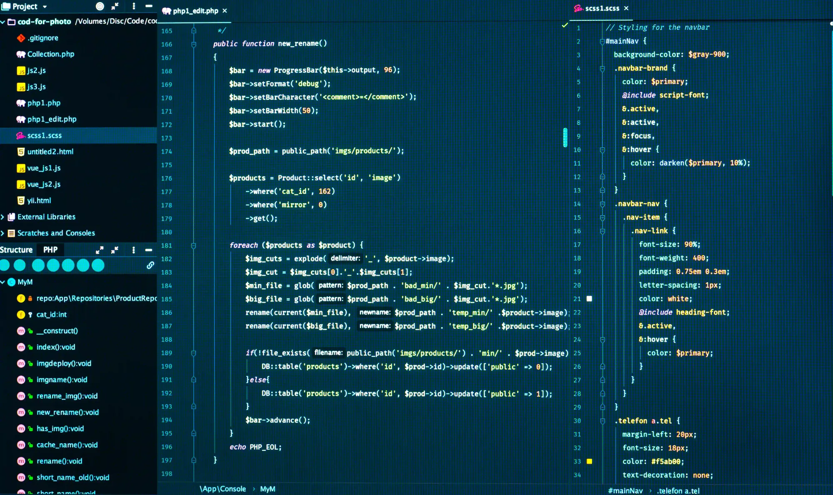Click Collapse All in Structure panel
The width and height of the screenshot is (833, 495).
point(115,250)
